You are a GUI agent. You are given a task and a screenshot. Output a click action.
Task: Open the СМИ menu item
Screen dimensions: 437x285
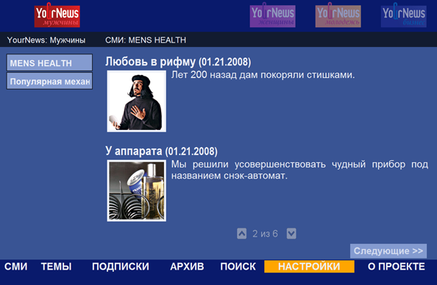click(16, 267)
